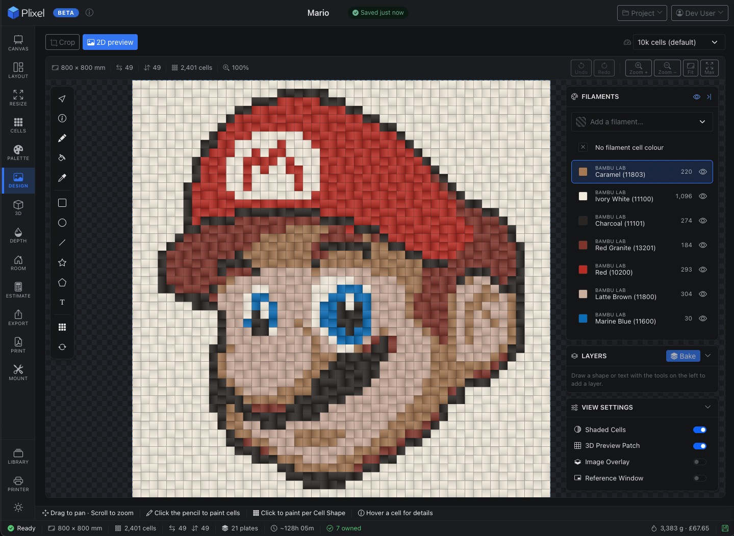Collapse the View Settings panel chevron
The width and height of the screenshot is (734, 536).
click(x=708, y=407)
